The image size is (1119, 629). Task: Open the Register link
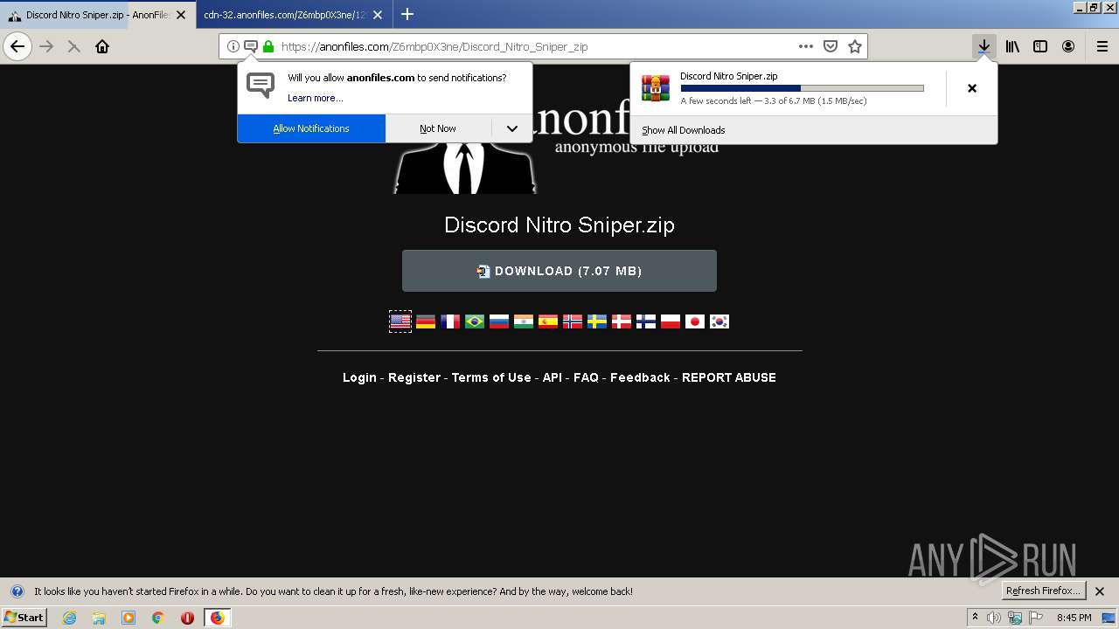[x=414, y=377]
